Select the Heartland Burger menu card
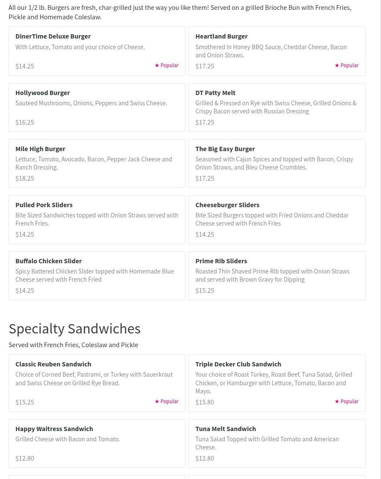 [x=277, y=51]
